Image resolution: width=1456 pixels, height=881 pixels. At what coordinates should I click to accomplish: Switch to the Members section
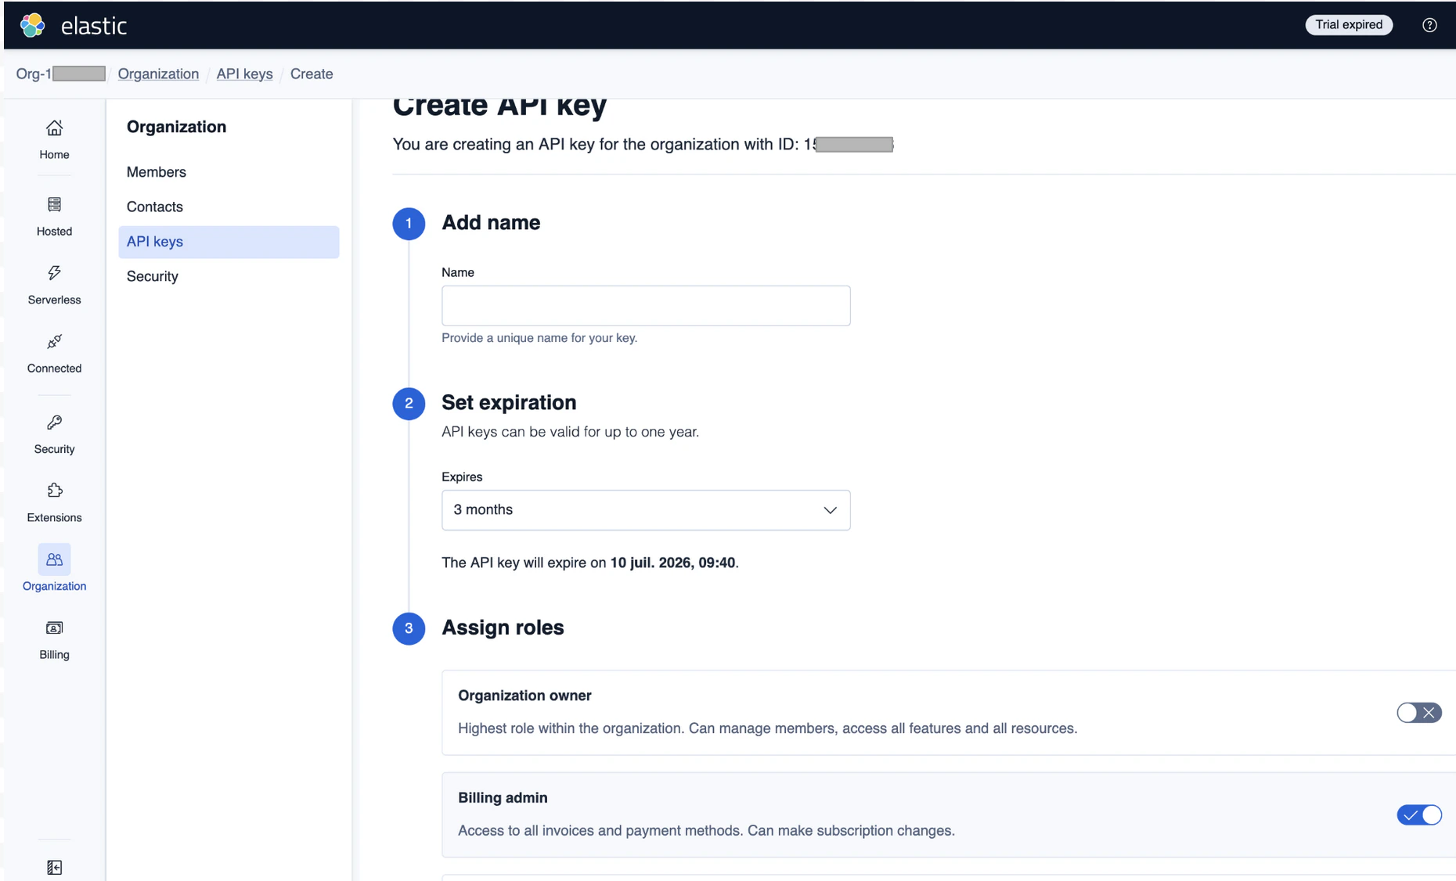click(156, 172)
